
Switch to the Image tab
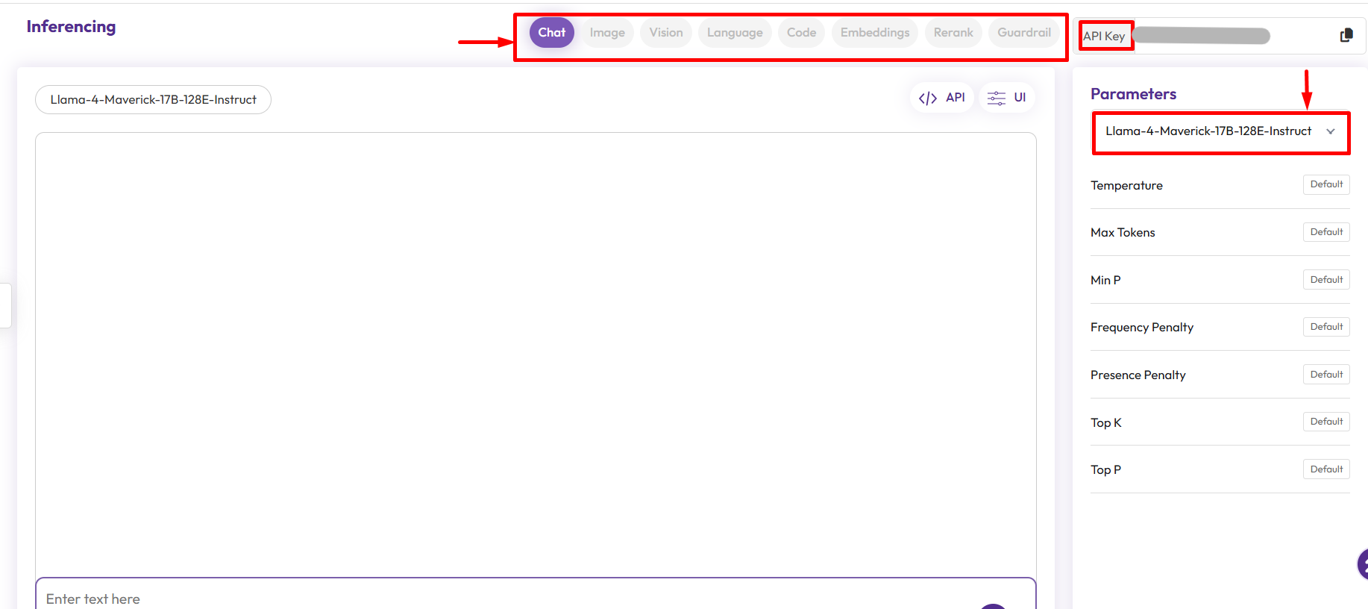tap(607, 33)
